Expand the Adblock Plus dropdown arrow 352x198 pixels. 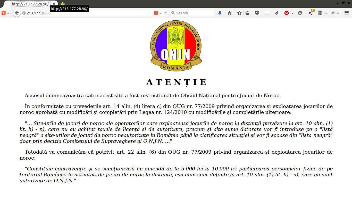pos(292,13)
